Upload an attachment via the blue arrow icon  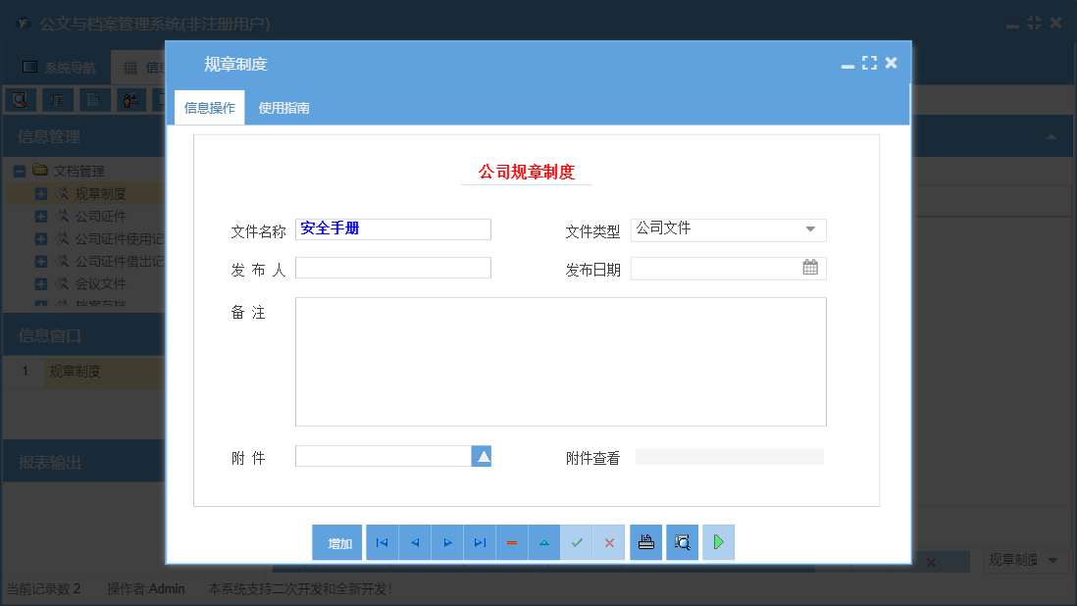pos(482,455)
